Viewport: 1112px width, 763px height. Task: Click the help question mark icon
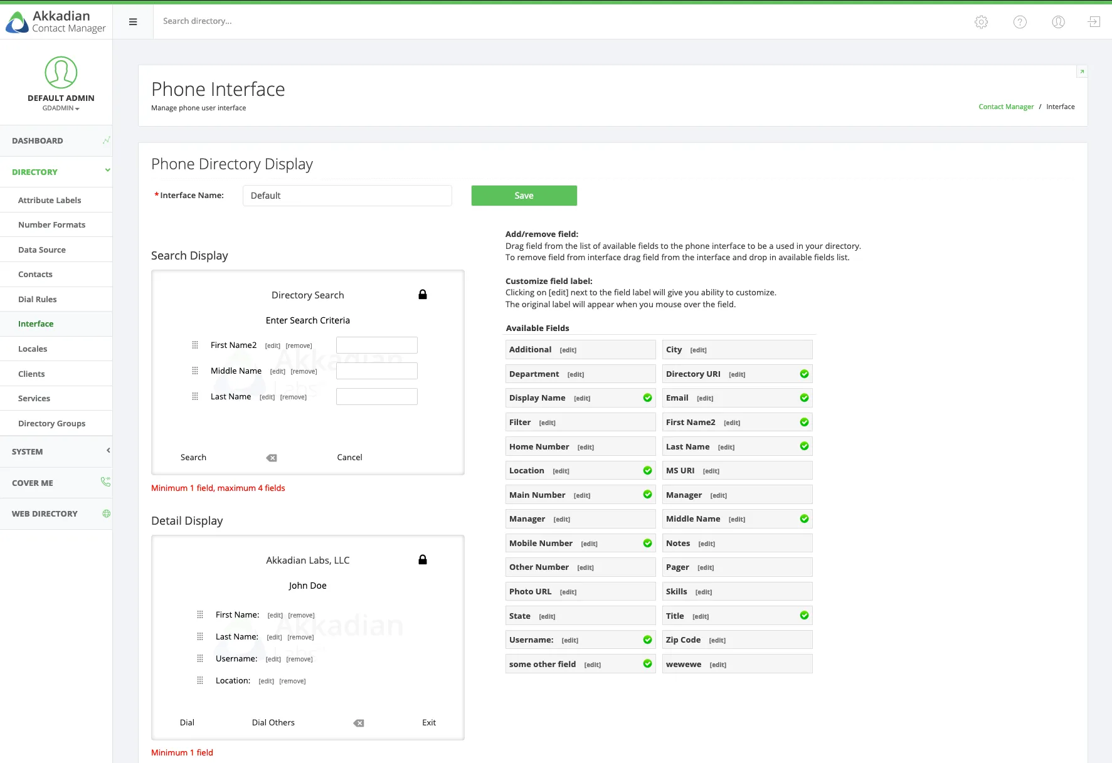pos(1020,22)
